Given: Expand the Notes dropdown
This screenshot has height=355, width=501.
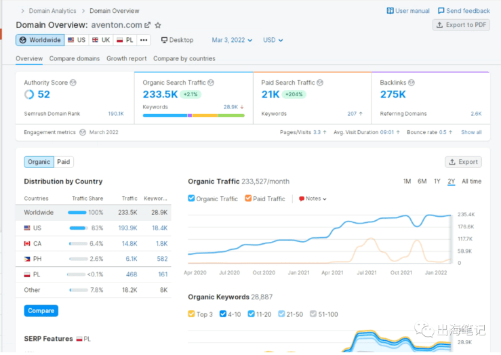Looking at the screenshot, I should click(x=313, y=199).
